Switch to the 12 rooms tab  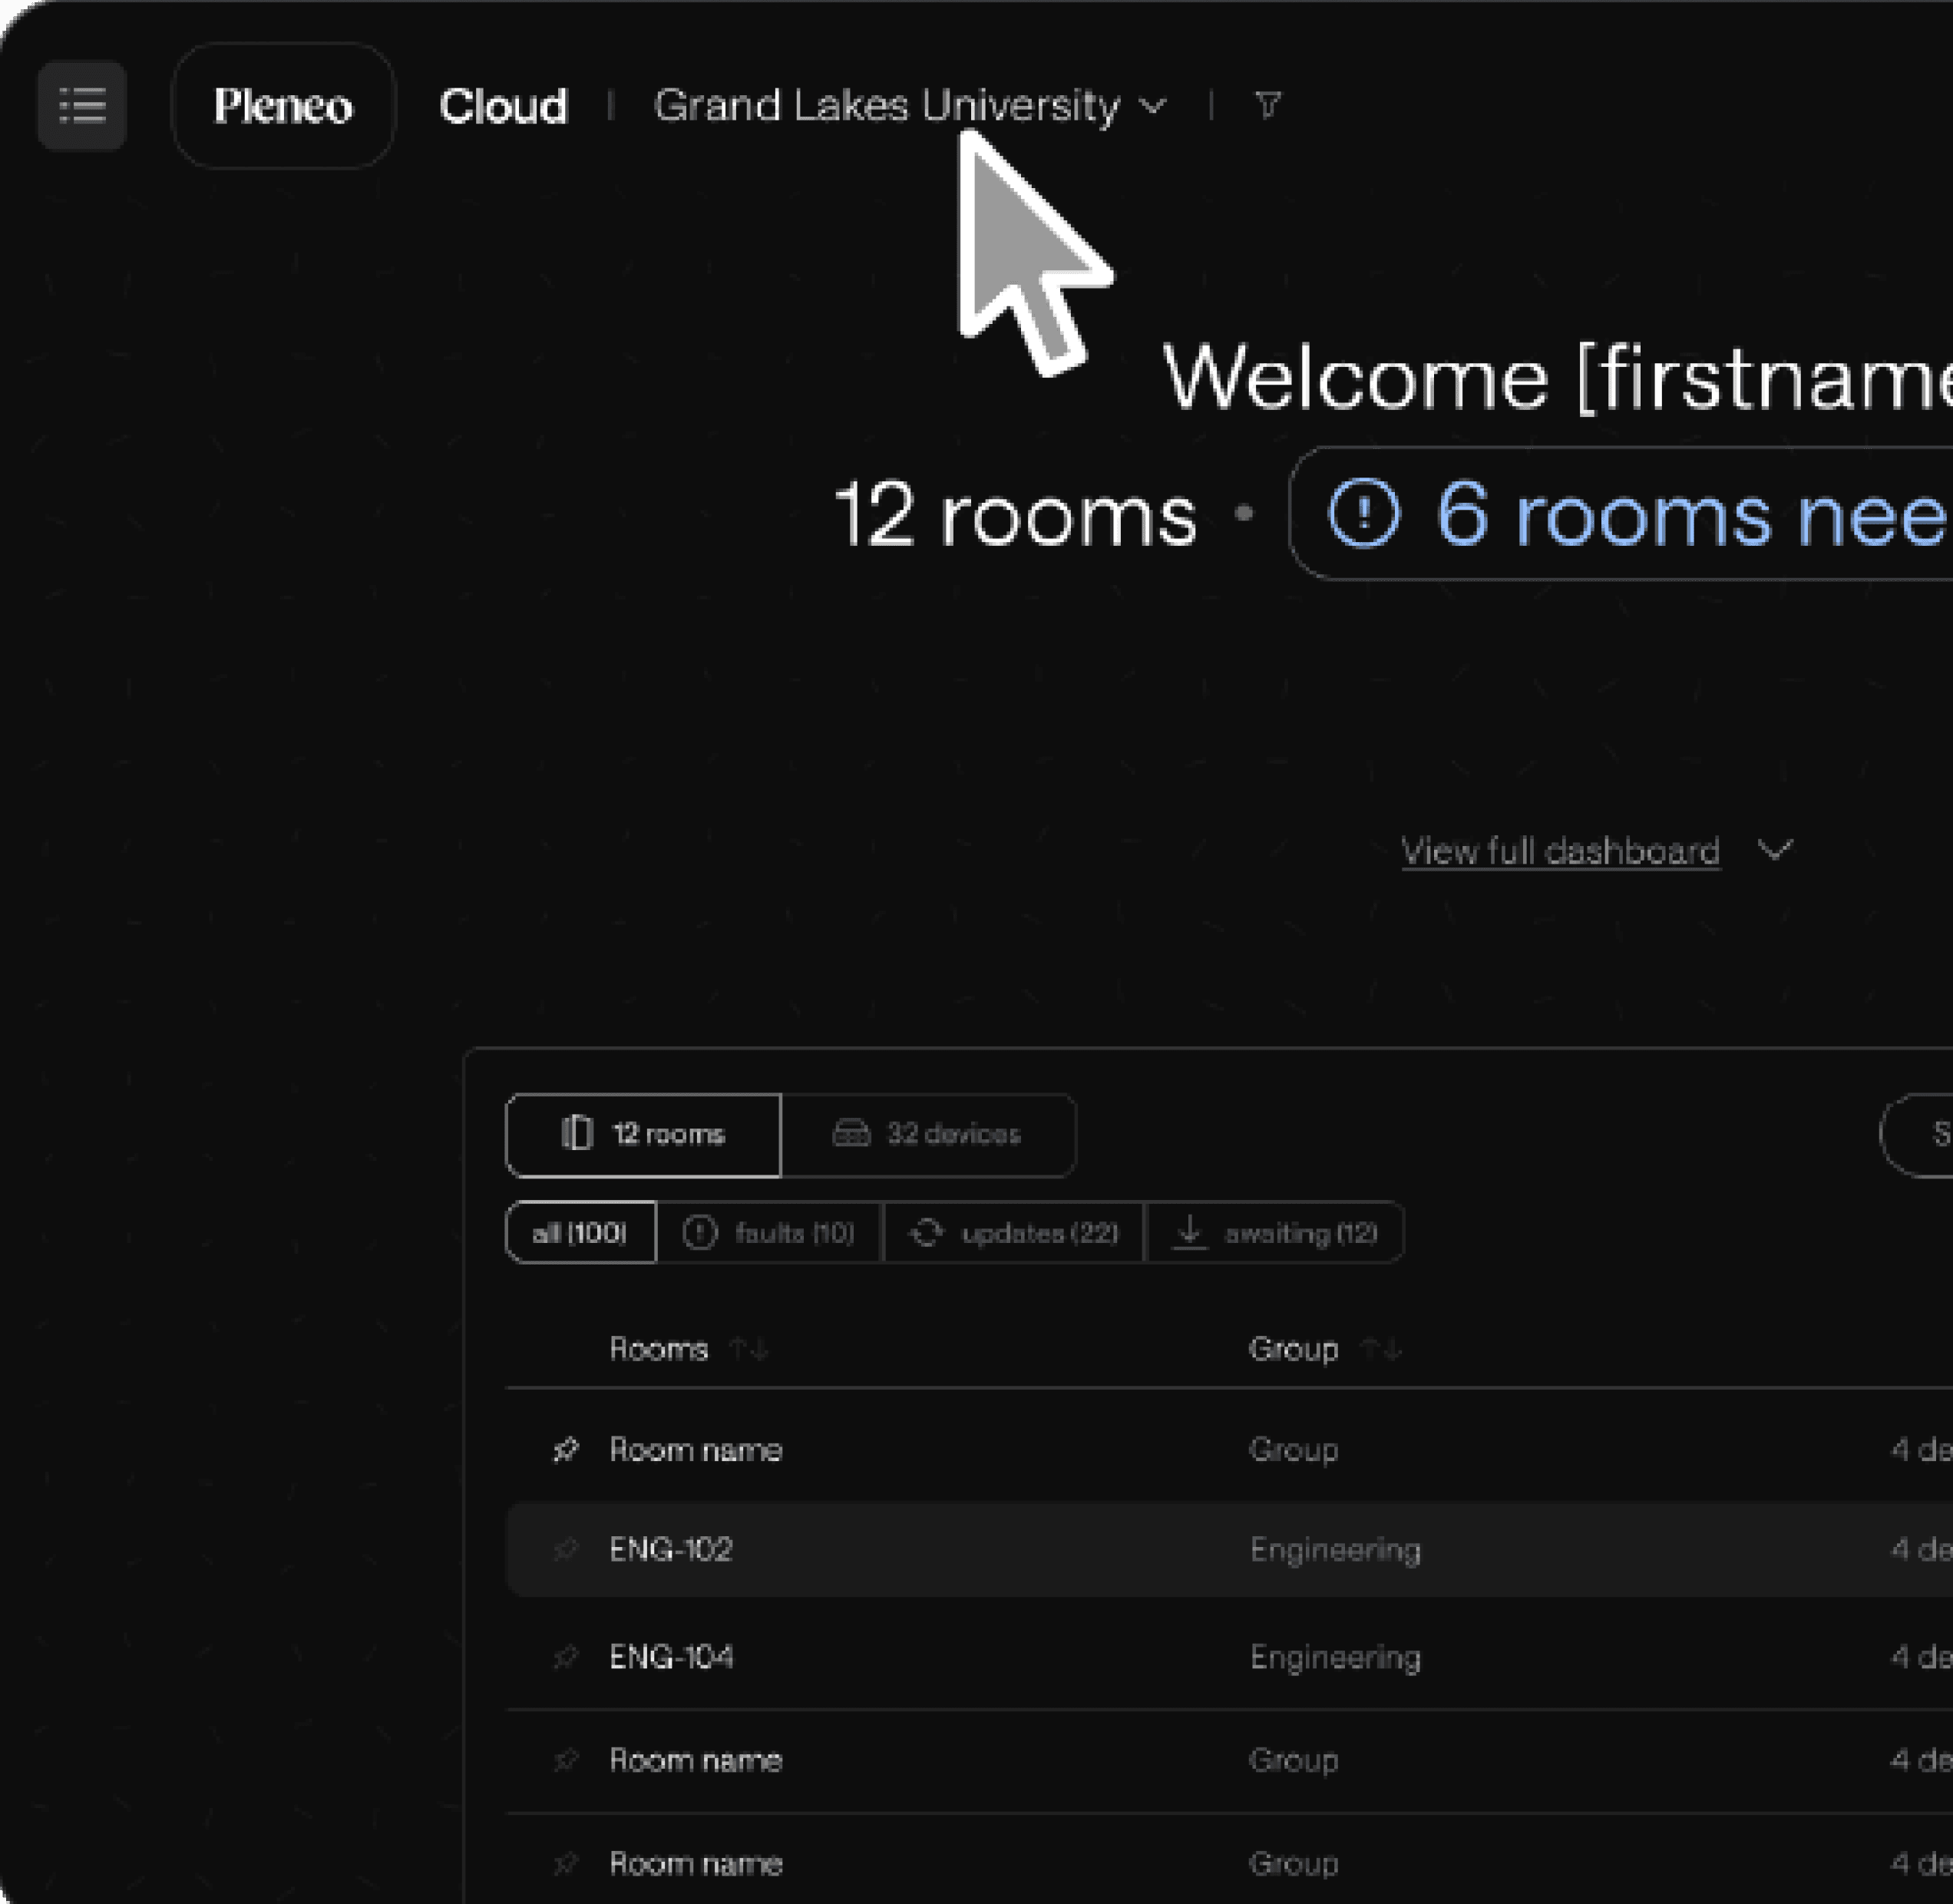click(643, 1134)
